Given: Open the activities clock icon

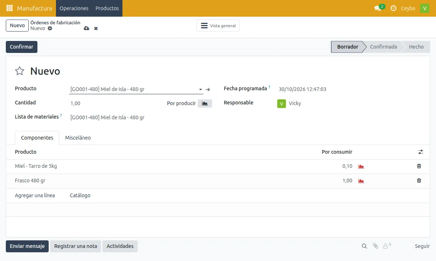Looking at the screenshot, I should (x=393, y=8).
